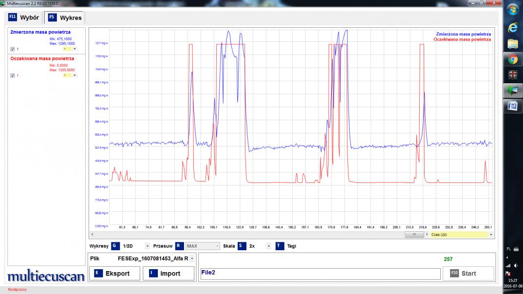Expand the Wykresy 1/2D dropdown
Image resolution: width=523 pixels, height=294 pixels.
[147, 246]
